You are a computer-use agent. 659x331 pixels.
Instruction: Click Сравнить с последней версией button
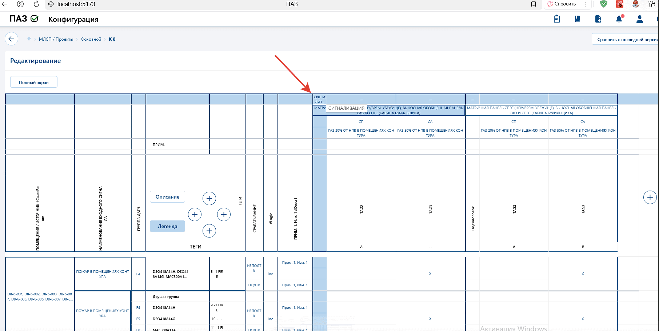(626, 39)
